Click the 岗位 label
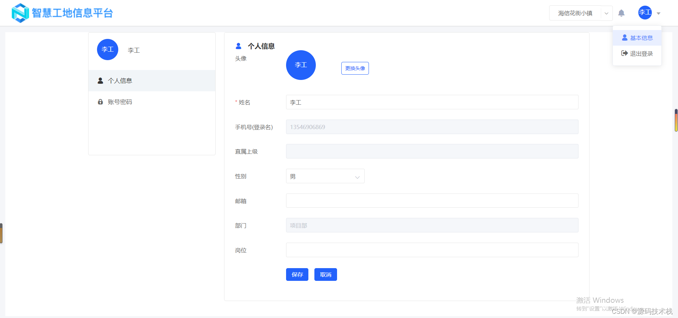 241,250
